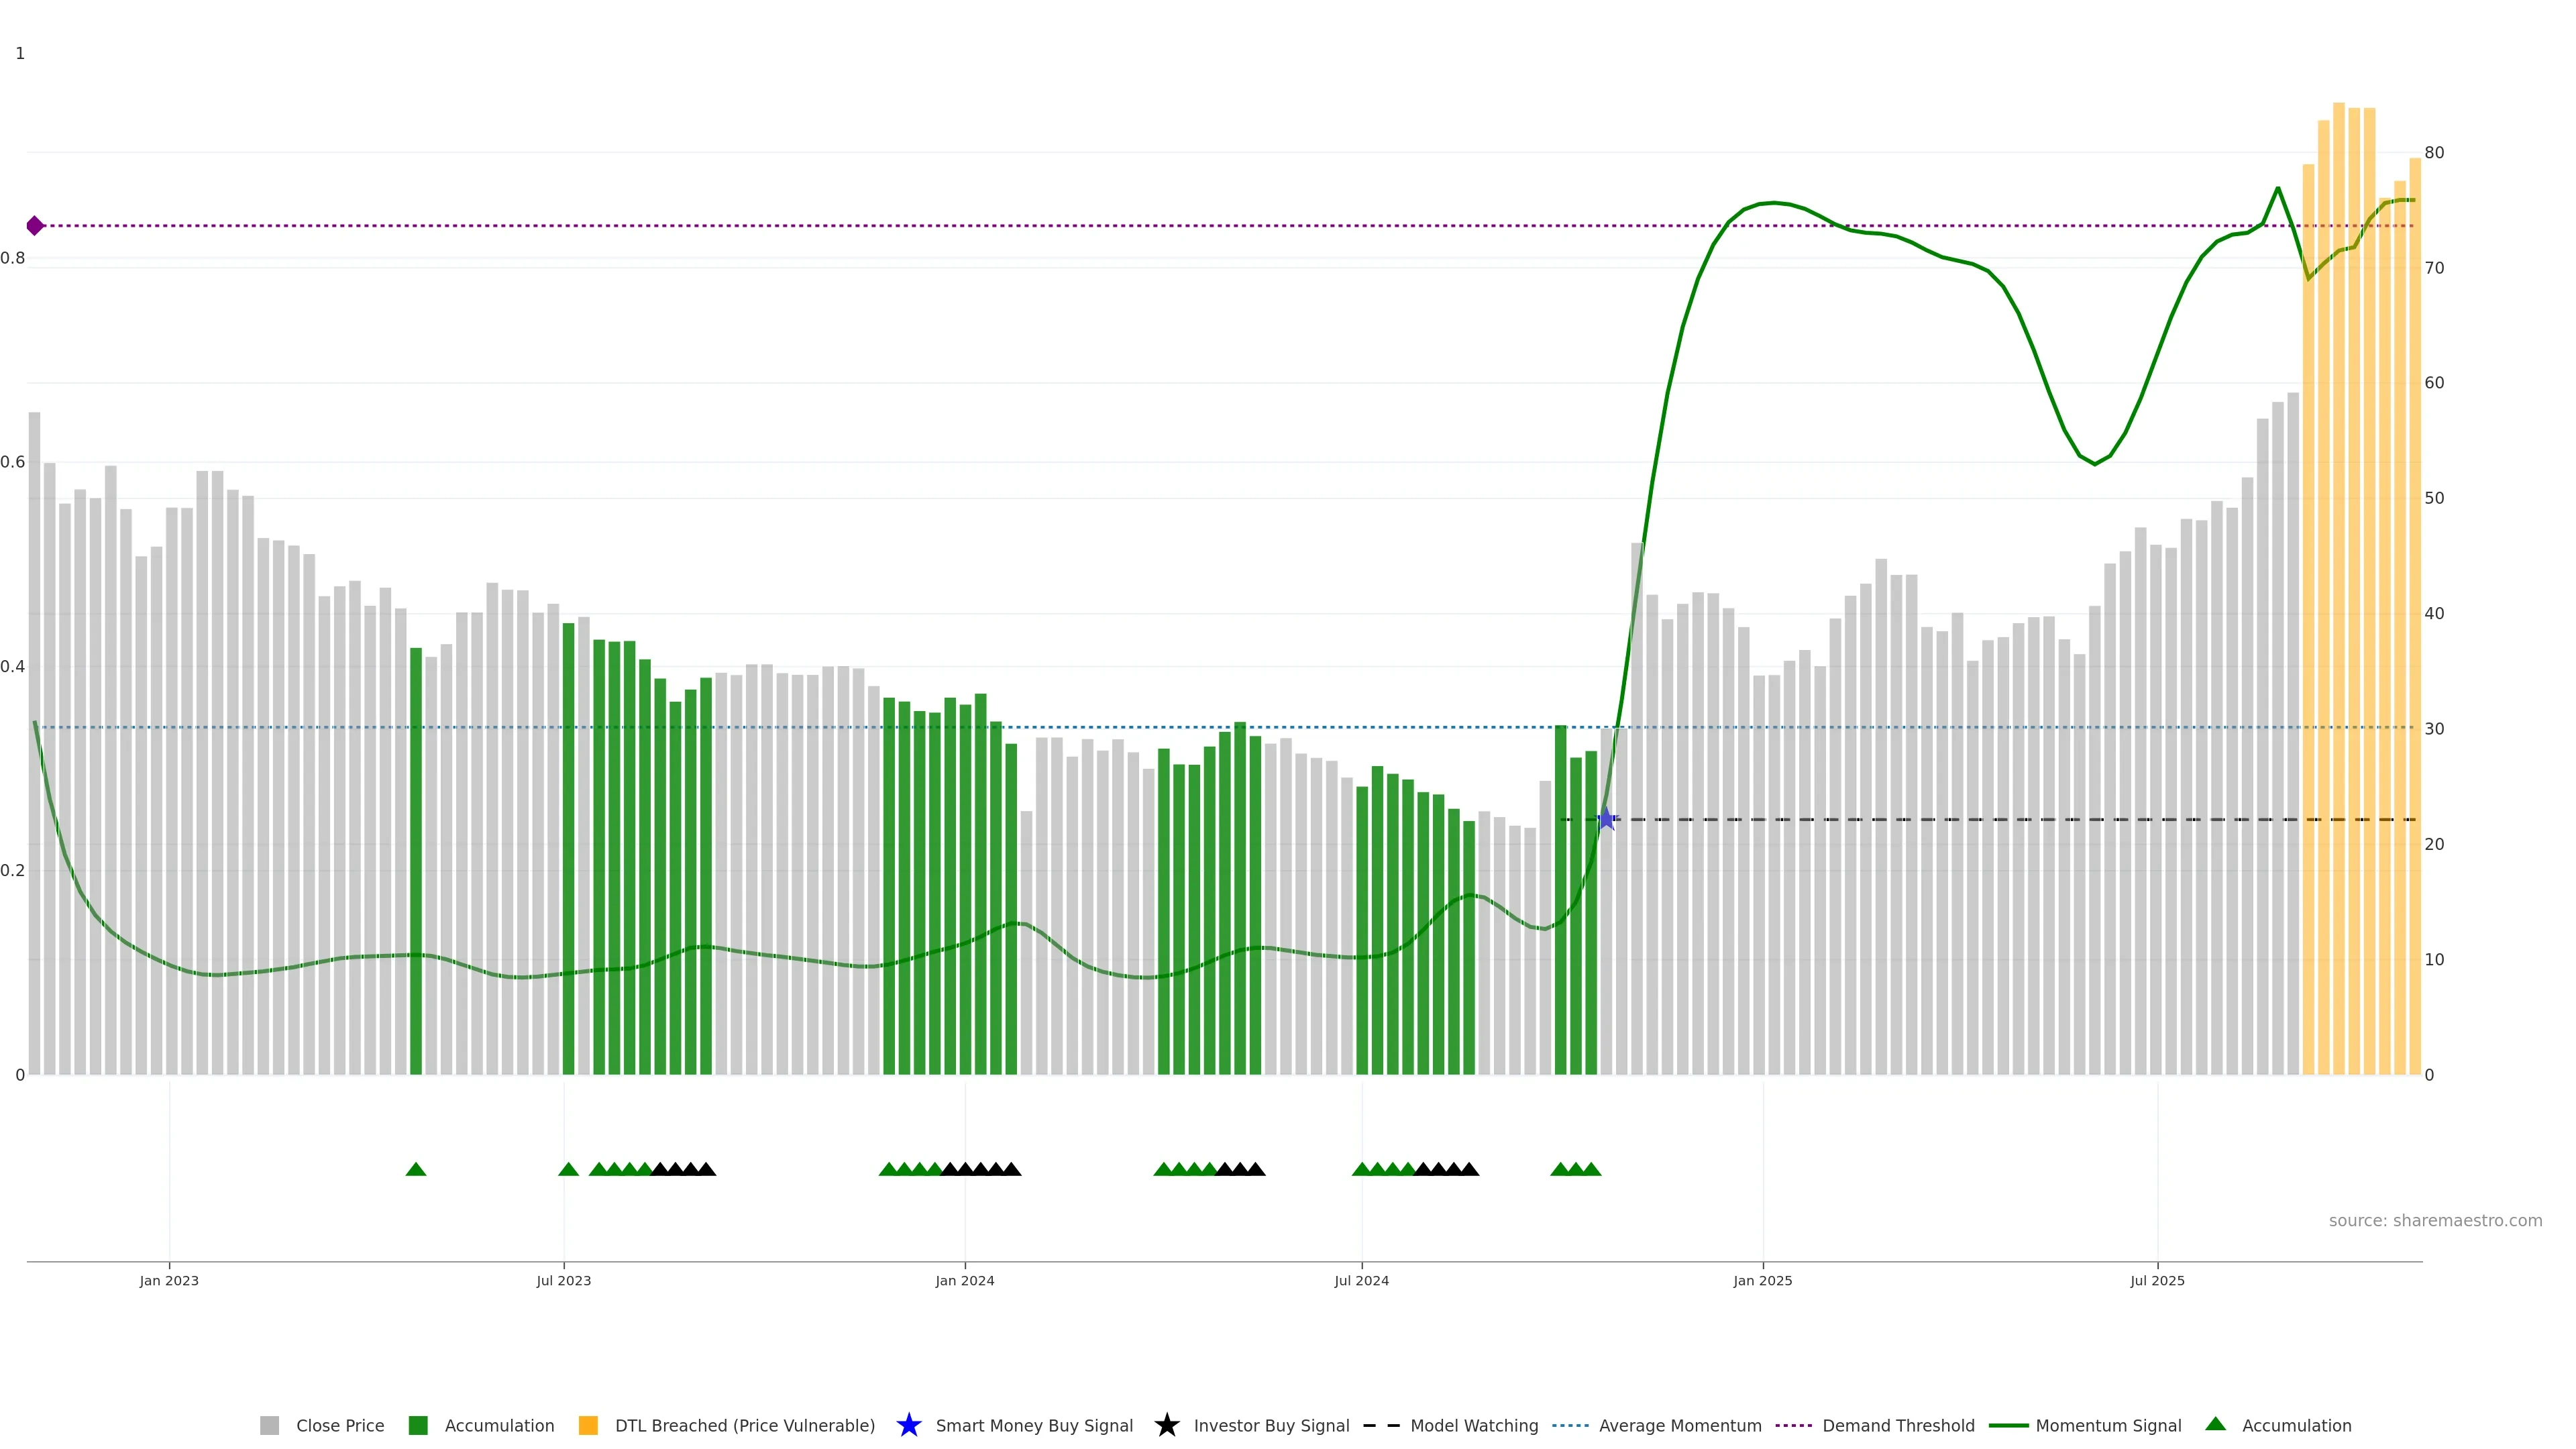Click the Jan 2023 axis label
Viewport: 2576px width, 1449px height.
[x=169, y=1280]
